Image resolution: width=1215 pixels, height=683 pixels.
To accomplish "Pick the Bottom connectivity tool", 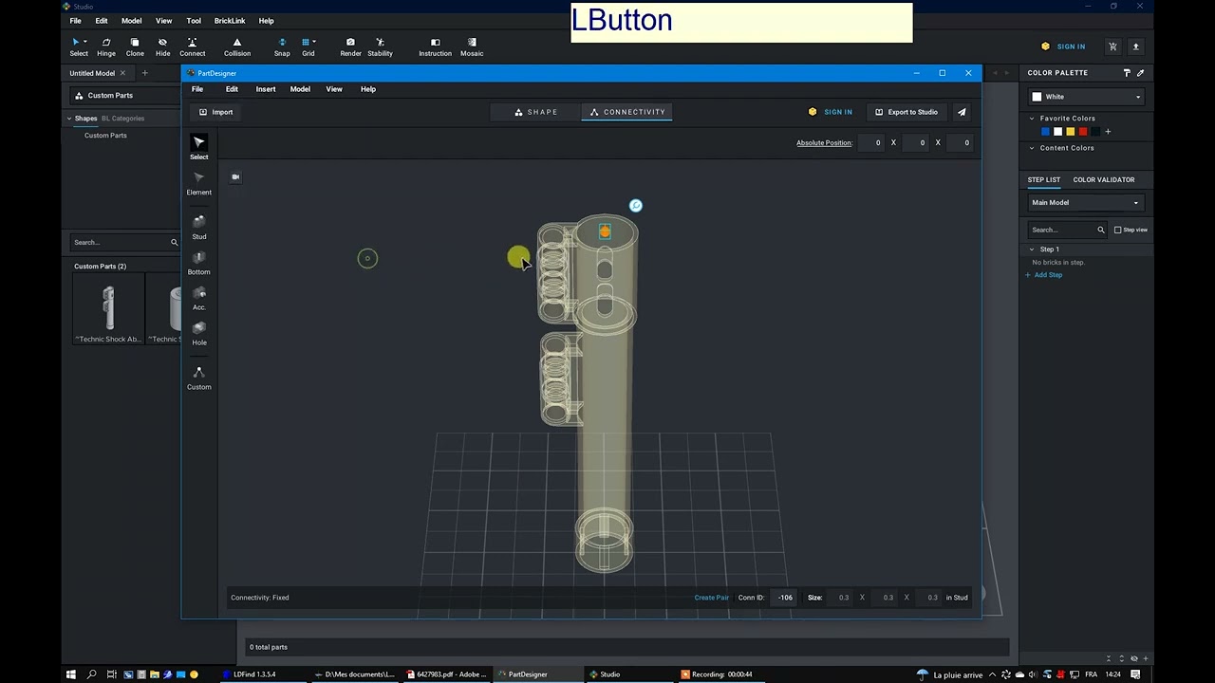I will coord(198,263).
